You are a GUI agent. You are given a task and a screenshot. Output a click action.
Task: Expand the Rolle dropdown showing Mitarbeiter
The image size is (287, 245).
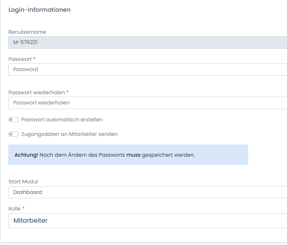[147, 221]
